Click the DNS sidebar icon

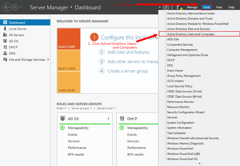(x=5, y=53)
